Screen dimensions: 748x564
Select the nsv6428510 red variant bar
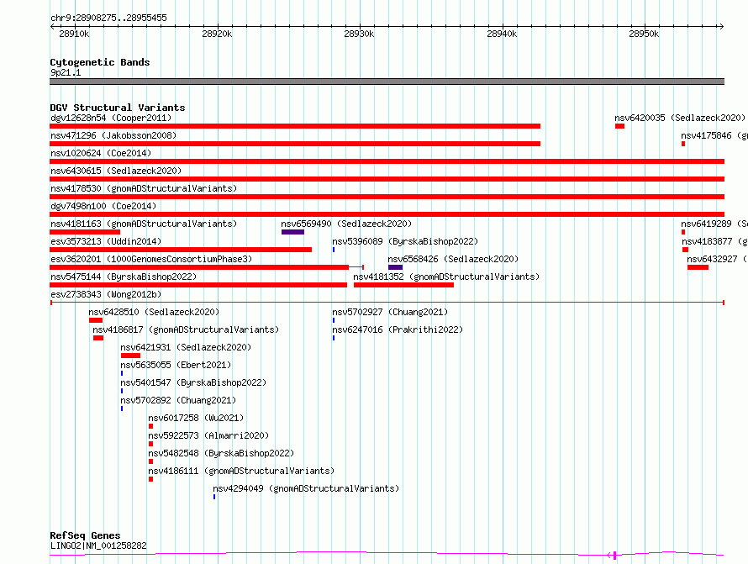point(96,320)
